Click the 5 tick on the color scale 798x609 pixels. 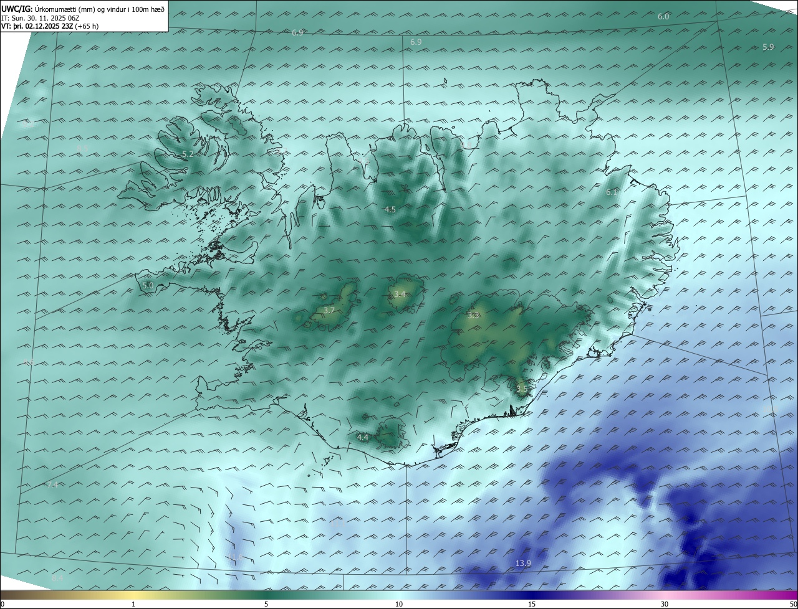pos(266,604)
